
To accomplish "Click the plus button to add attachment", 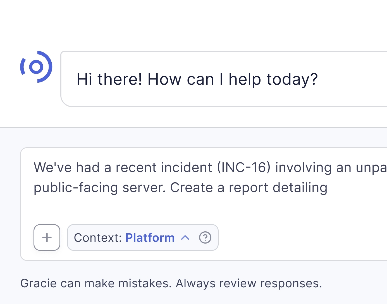I will (47, 237).
